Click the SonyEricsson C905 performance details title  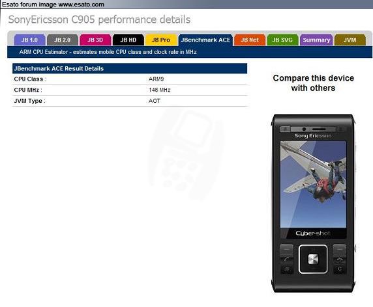click(x=99, y=20)
